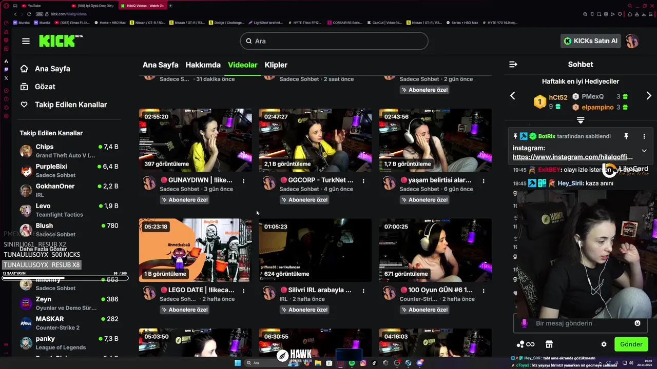Image resolution: width=657 pixels, height=369 pixels.
Task: Open GokhanOner channel in followed list
Action: tap(69, 190)
